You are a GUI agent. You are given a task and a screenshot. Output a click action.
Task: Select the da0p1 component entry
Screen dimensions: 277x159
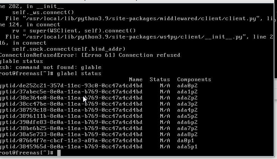coord(185,140)
